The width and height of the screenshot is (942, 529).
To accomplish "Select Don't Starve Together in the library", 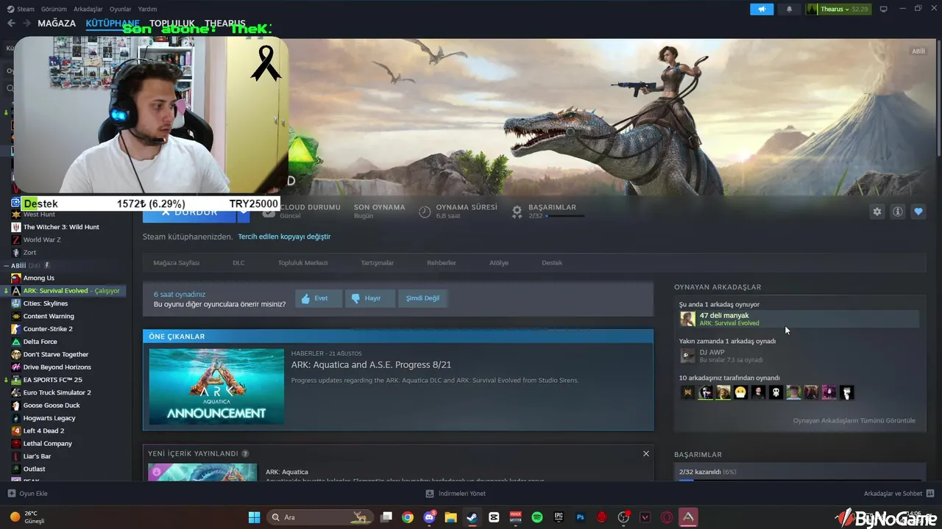I will coord(56,354).
